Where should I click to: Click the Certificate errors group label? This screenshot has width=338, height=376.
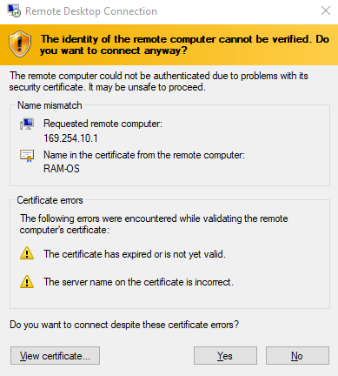tap(50, 200)
